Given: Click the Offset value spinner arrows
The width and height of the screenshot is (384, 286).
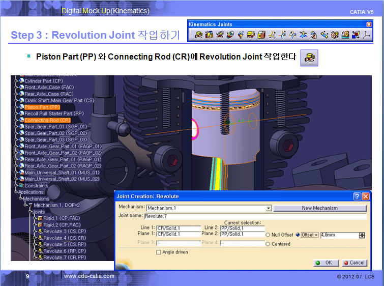Looking at the screenshot, I should tap(362, 235).
